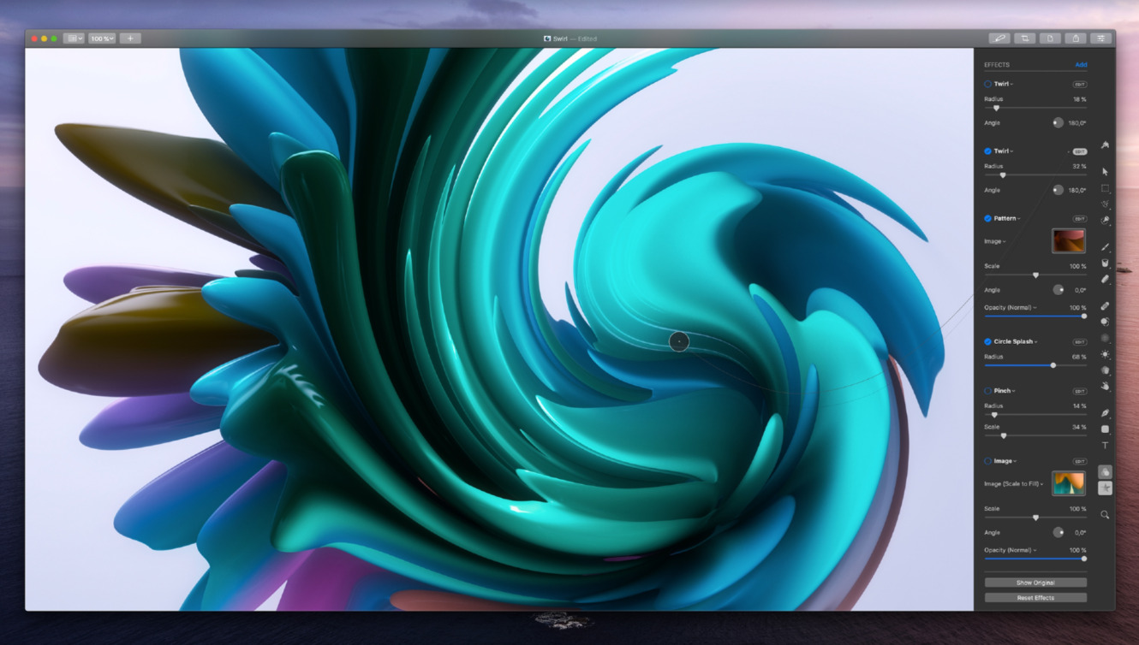
Task: Click EDIT for the Pinch effect
Action: [1080, 392]
